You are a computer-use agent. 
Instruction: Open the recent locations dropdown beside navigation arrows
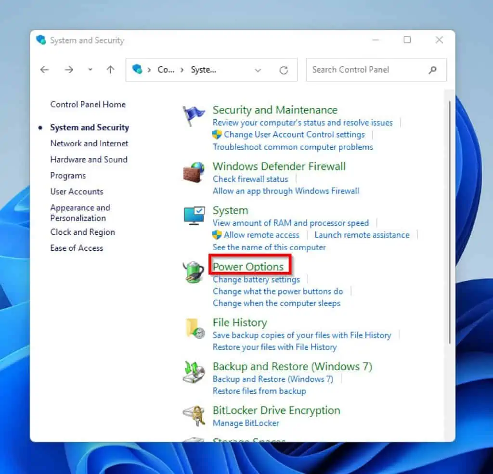coord(90,69)
